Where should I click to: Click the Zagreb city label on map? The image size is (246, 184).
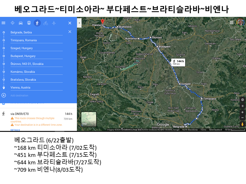pyautogui.click(x=94, y=94)
